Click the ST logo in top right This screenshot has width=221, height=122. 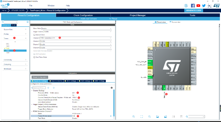coord(217,6)
